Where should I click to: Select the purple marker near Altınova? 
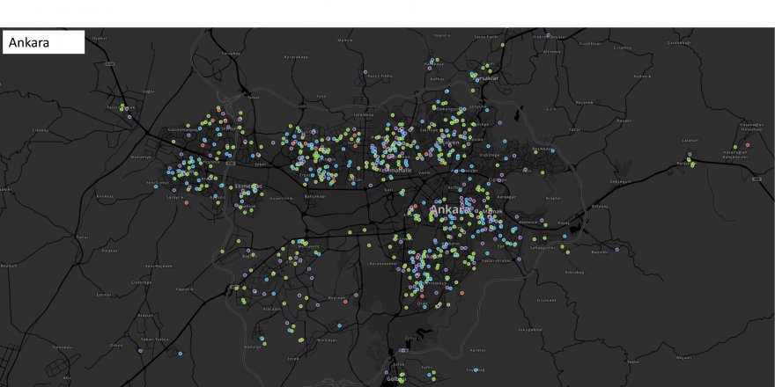[x=548, y=35]
